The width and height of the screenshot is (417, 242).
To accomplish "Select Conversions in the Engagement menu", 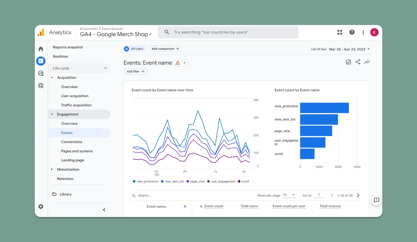I will click(72, 142).
